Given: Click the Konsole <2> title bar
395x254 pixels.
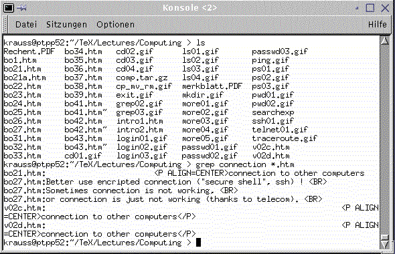Looking at the screenshot, I should click(189, 8).
